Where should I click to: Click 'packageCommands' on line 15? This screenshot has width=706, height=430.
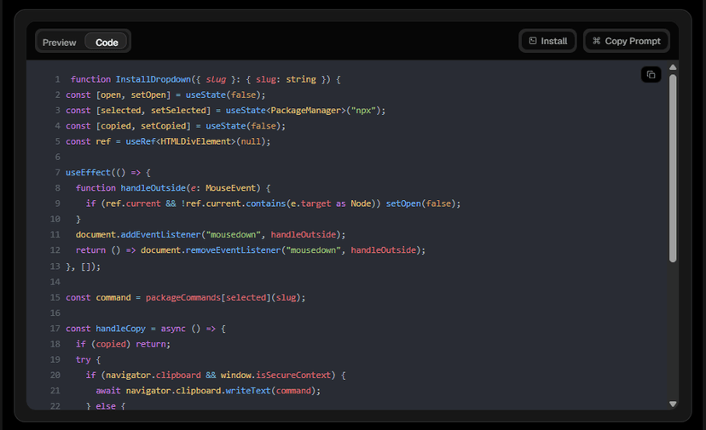coord(183,297)
